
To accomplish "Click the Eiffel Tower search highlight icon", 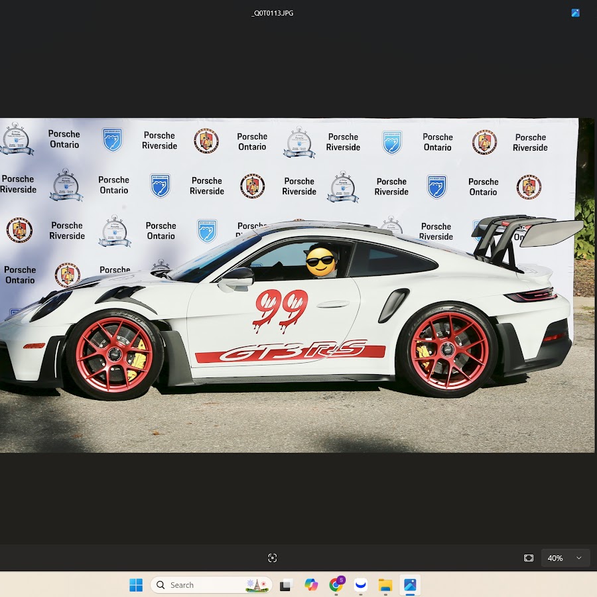I will (x=257, y=585).
